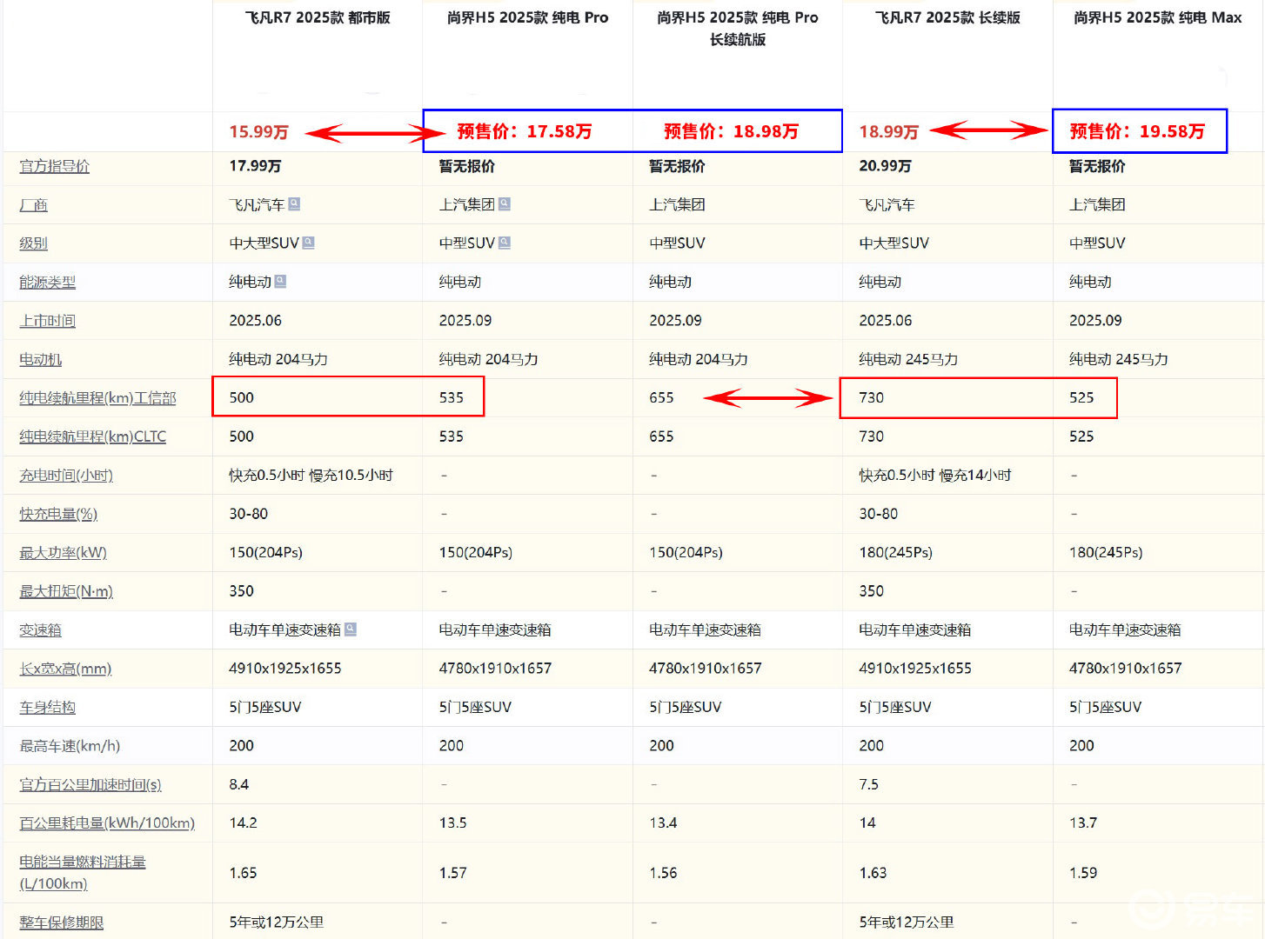This screenshot has height=939, width=1265.
Task: Click the lookup icon beside 电动车单速变速箱 in 都市版 column
Action: click(351, 629)
